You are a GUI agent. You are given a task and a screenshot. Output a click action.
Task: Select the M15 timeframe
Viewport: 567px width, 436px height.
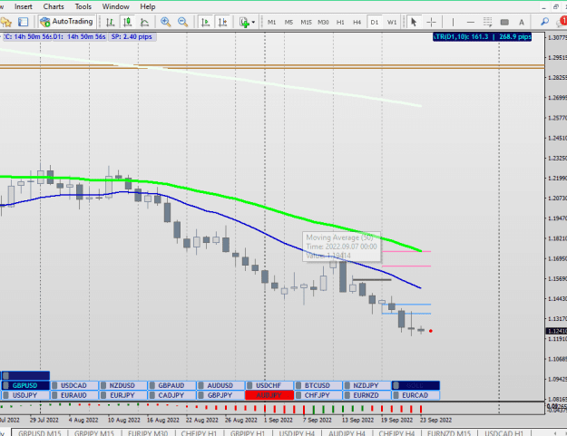306,22
